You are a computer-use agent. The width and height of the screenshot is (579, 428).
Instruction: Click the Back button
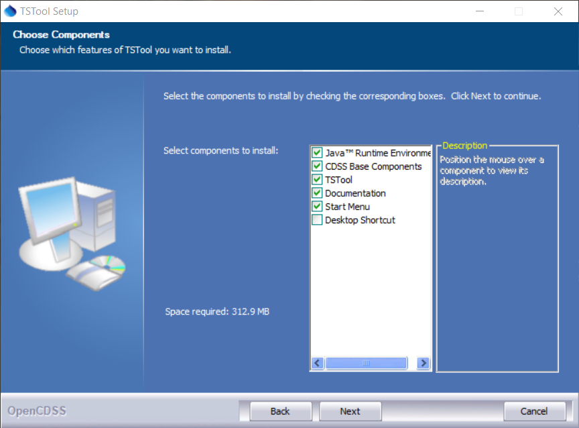coord(281,411)
